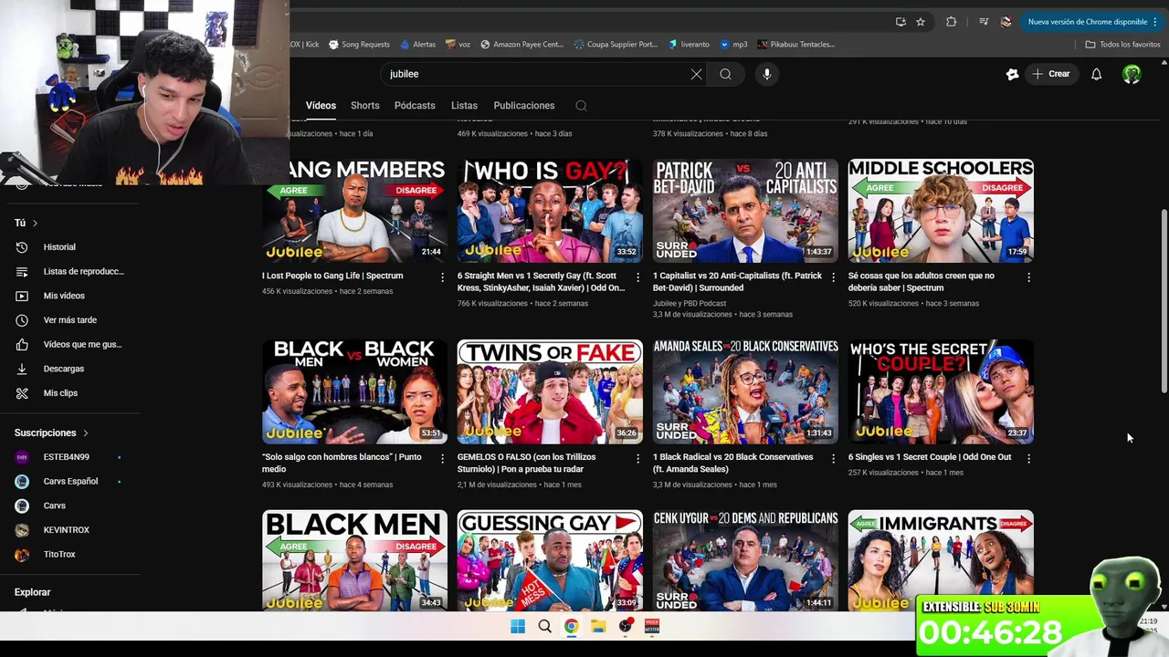This screenshot has width=1169, height=657.
Task: Switch to the Pódcasts tab
Action: pyautogui.click(x=415, y=106)
